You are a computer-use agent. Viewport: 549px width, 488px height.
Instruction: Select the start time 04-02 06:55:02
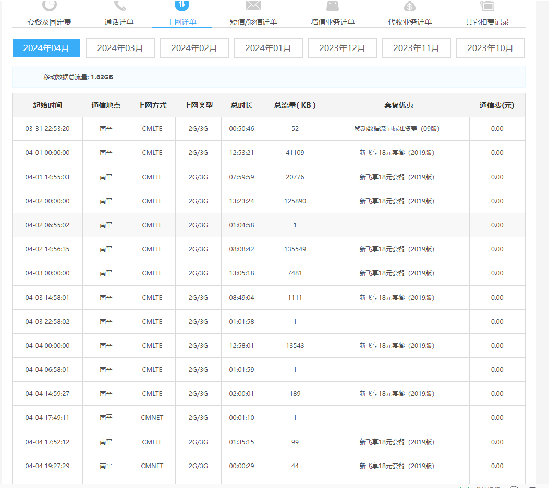(x=47, y=225)
